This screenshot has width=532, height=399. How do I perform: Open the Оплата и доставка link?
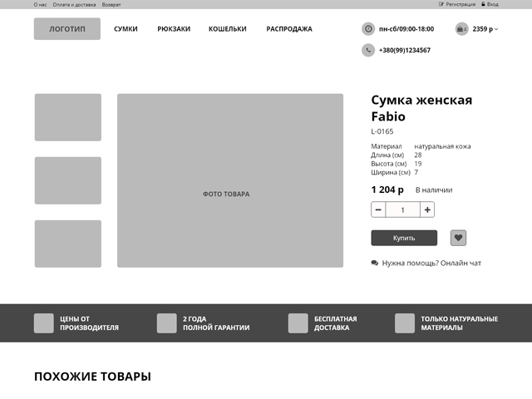[x=74, y=5]
